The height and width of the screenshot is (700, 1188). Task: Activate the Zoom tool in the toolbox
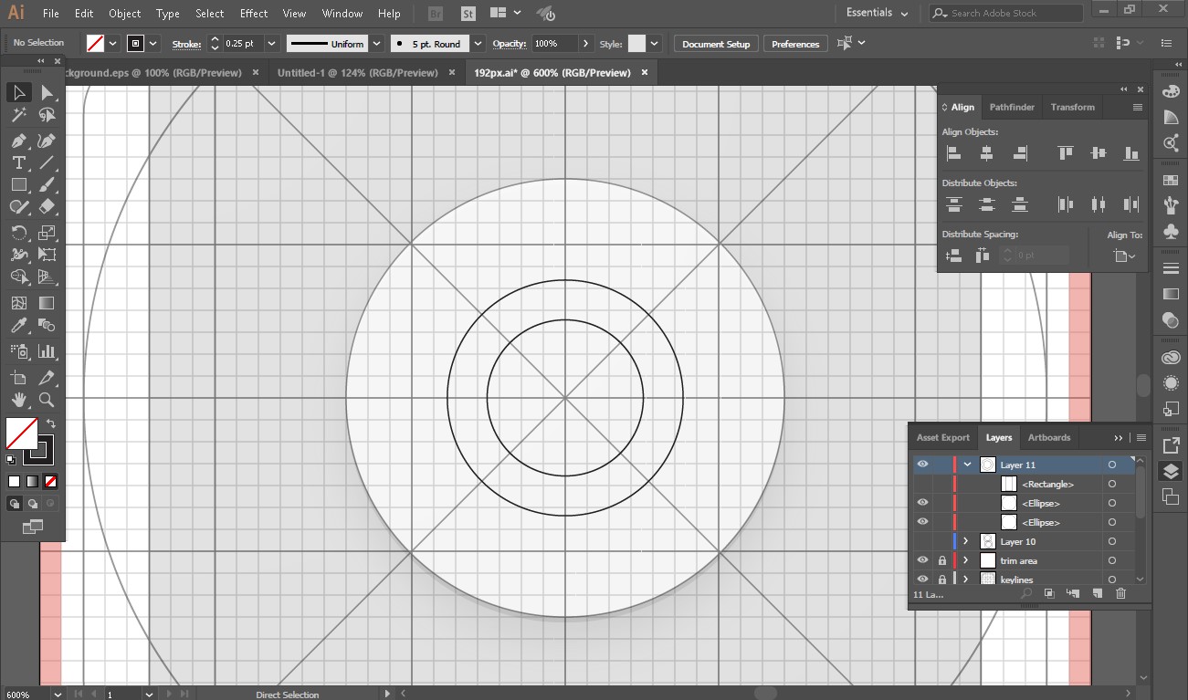coord(47,400)
